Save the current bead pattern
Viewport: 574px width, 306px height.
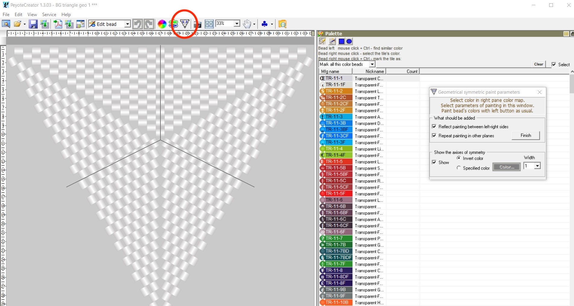pos(33,24)
